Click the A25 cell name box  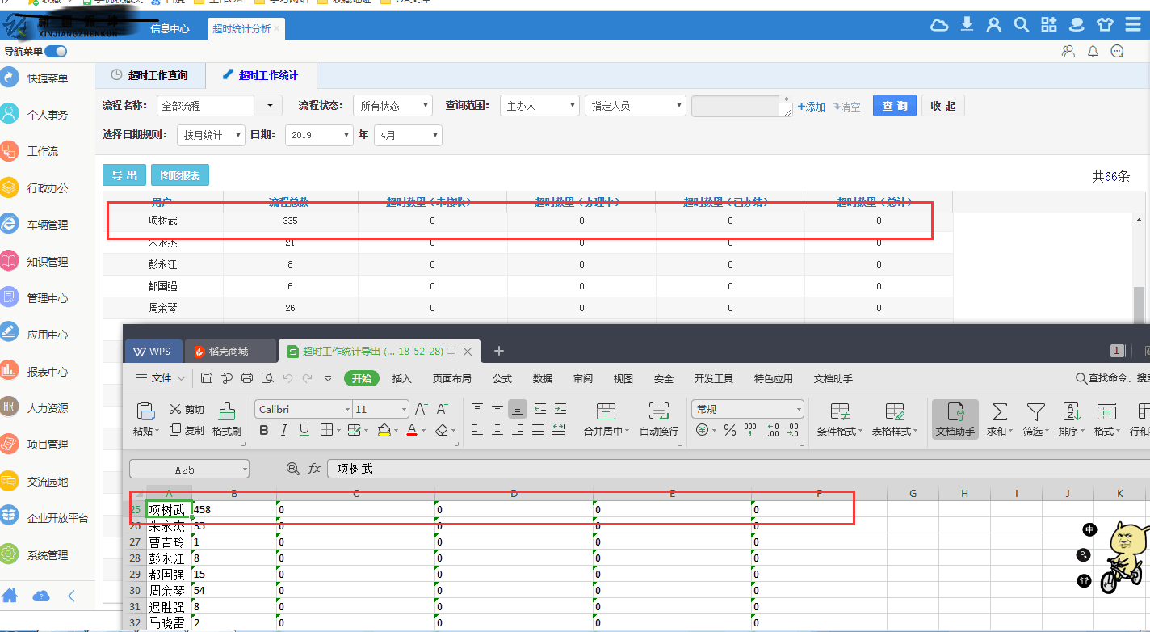tap(189, 469)
